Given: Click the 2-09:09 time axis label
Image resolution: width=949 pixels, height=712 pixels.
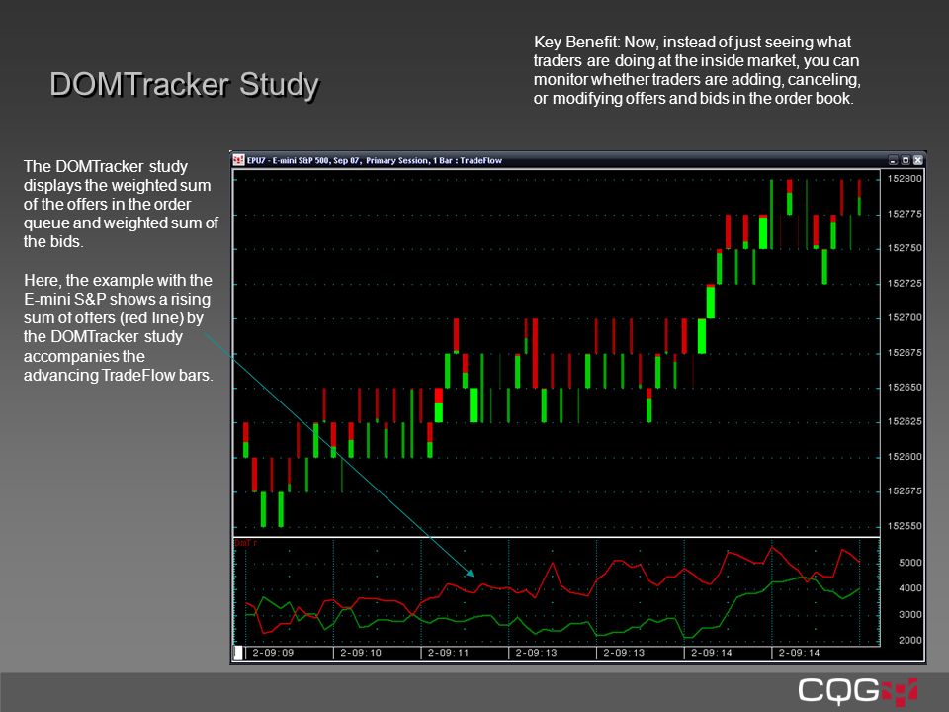Looking at the screenshot, I should [x=273, y=652].
